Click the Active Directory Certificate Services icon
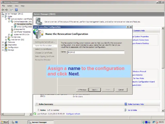 9,19
